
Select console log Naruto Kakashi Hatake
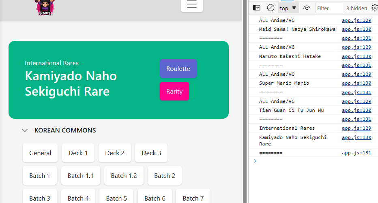pyautogui.click(x=290, y=56)
